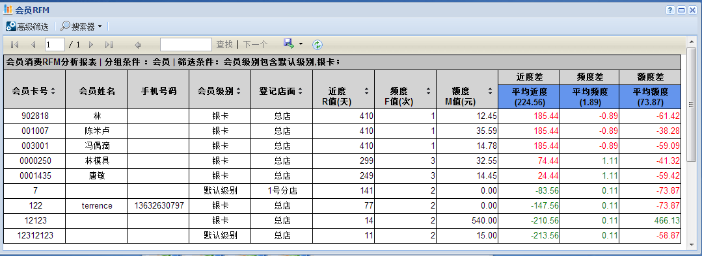Jump to last report page
Image resolution: width=702 pixels, height=256 pixels.
(109, 45)
